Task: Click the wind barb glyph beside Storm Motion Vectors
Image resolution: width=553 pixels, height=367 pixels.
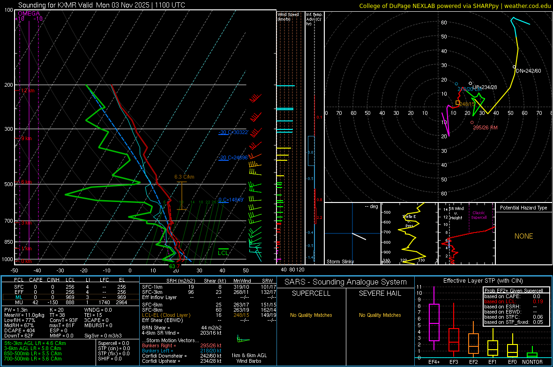Action: [x=243, y=340]
